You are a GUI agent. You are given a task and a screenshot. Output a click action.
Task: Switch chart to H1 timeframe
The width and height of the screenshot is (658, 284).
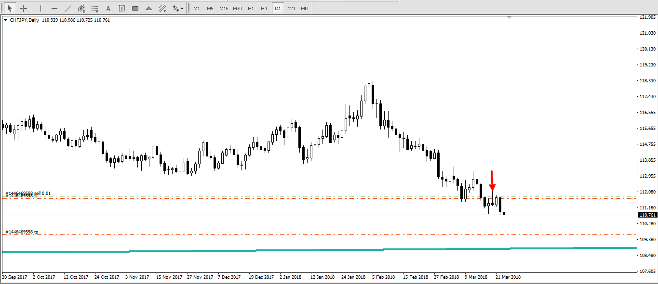coord(251,8)
